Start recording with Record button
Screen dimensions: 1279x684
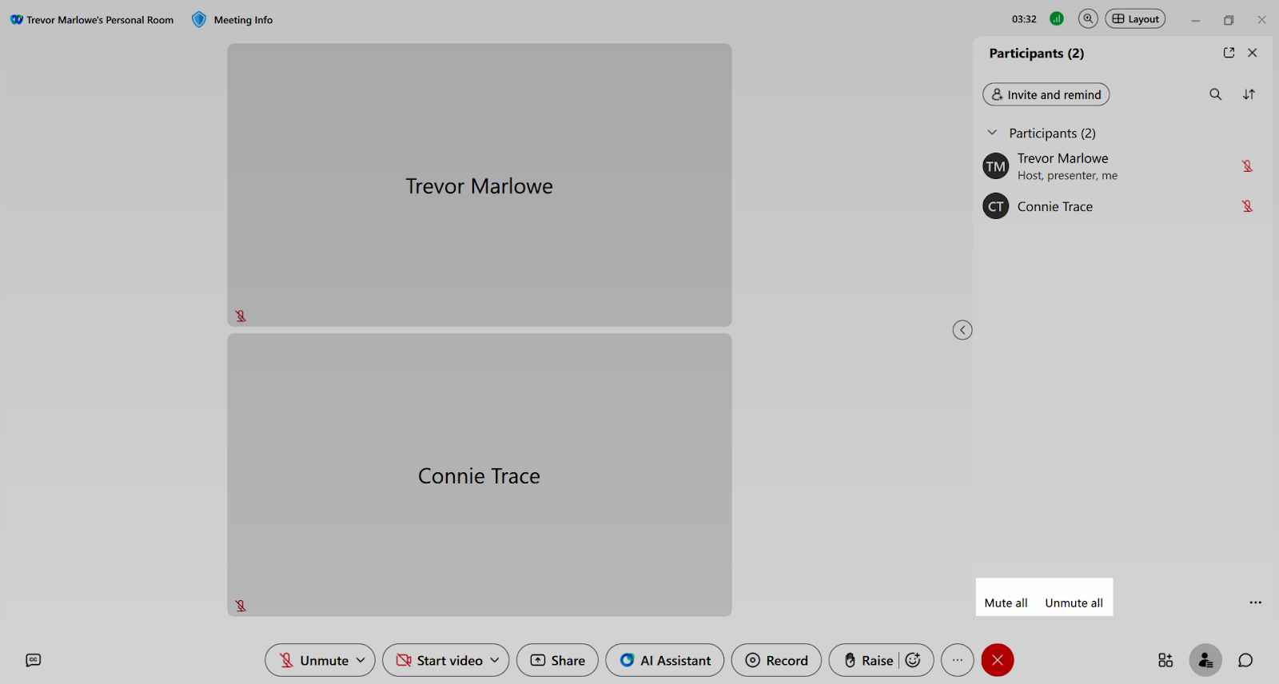tap(776, 660)
